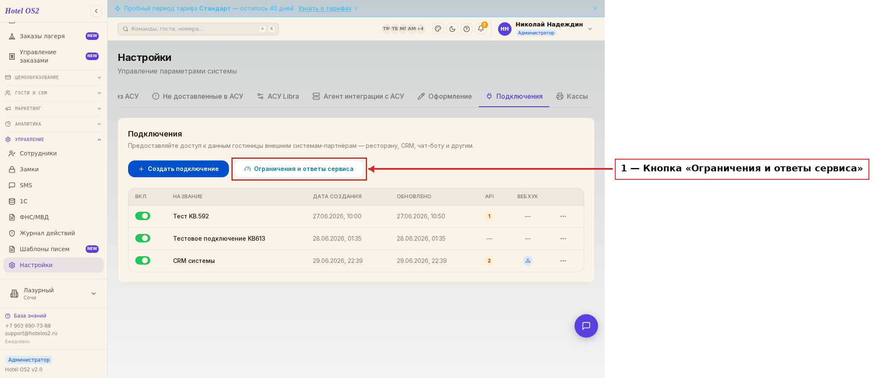The height and width of the screenshot is (378, 879).
Task: Open 1С in sidebar
Action: [x=53, y=201]
